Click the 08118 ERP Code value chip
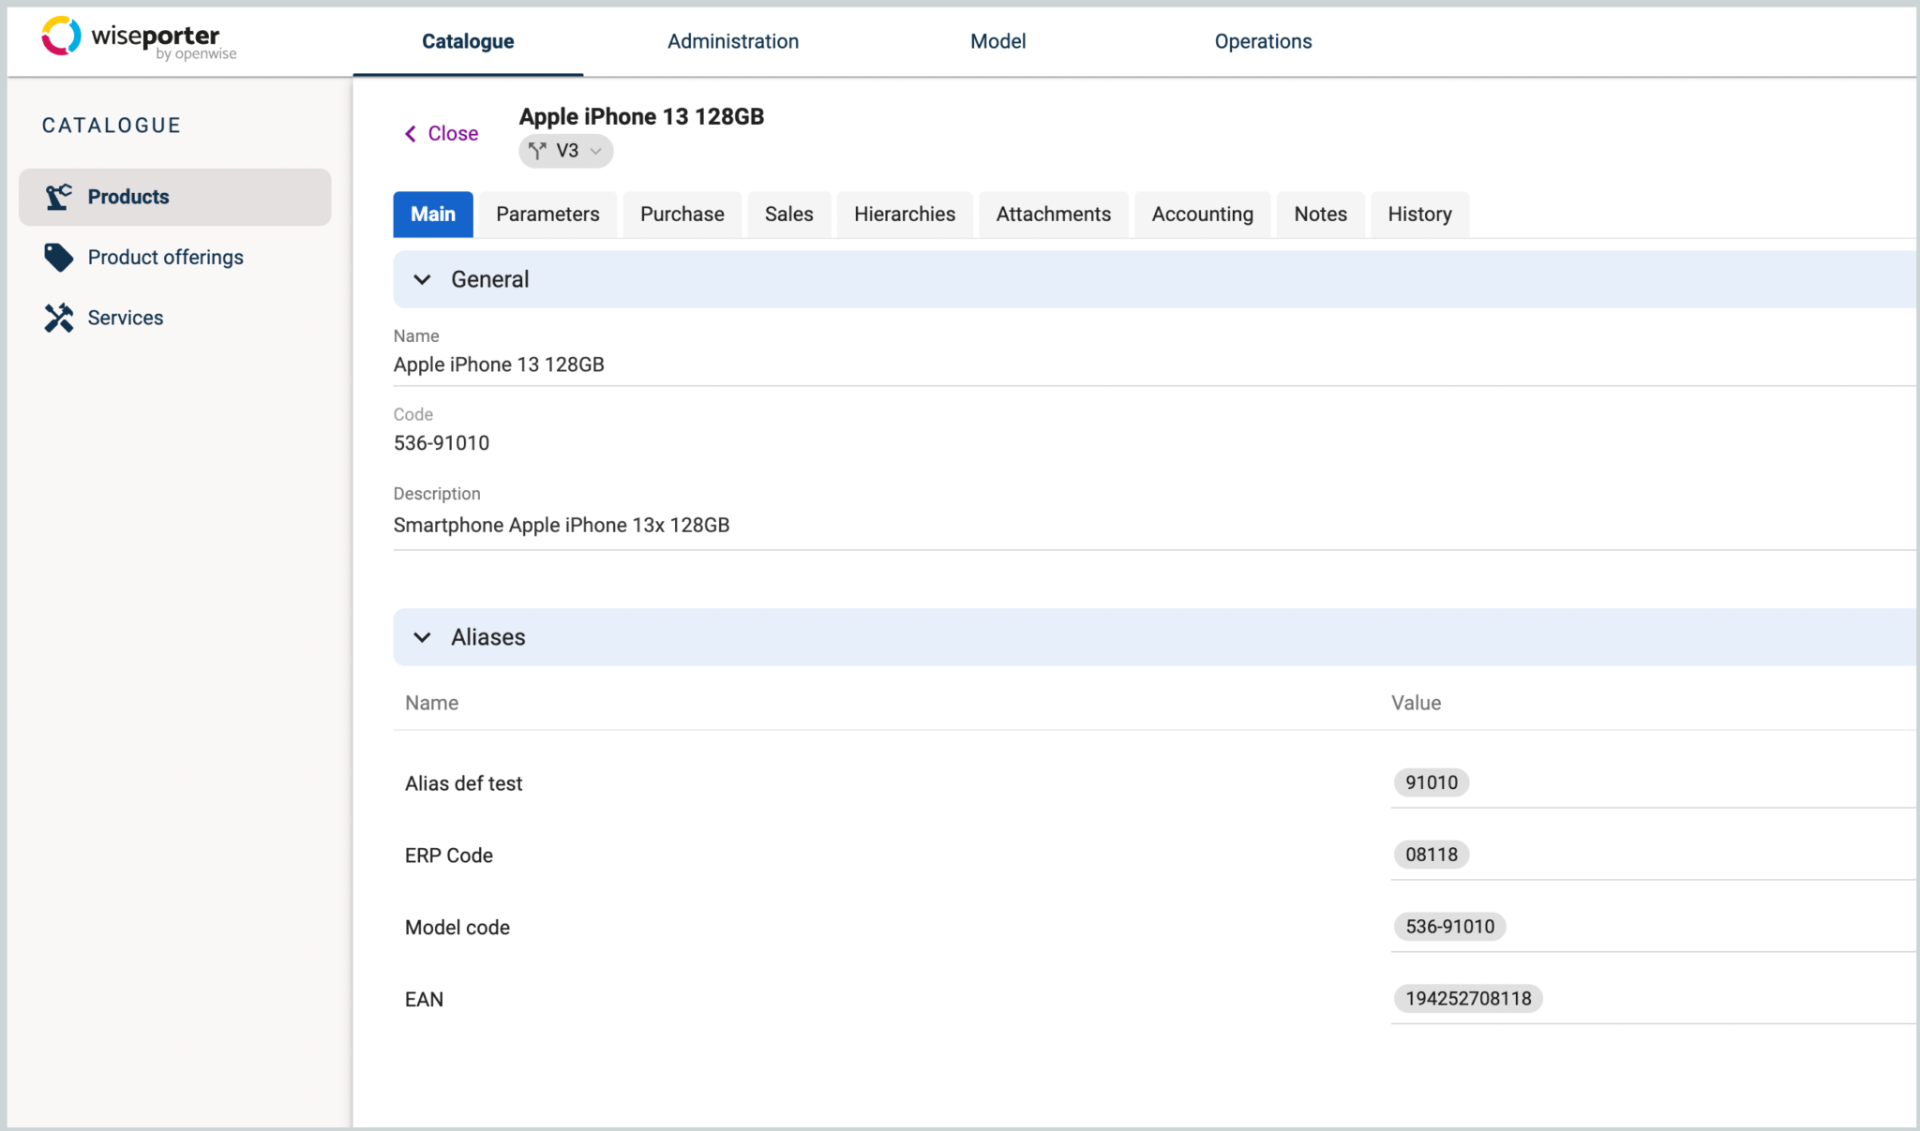The width and height of the screenshot is (1920, 1131). (1432, 855)
